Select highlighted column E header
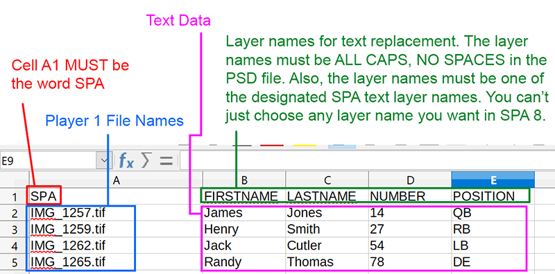This screenshot has width=555, height=274. (493, 180)
